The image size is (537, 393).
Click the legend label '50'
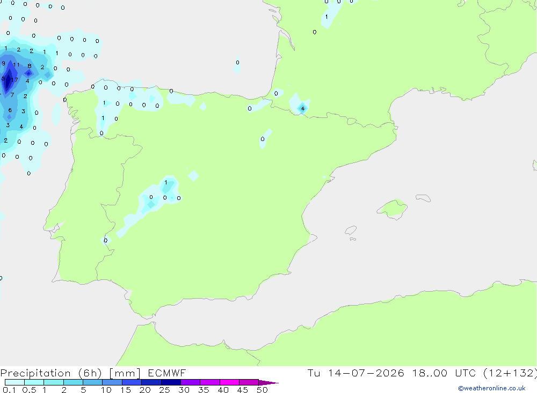(x=262, y=390)
